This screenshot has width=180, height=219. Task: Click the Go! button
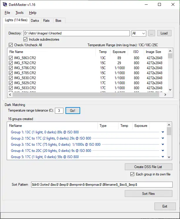click(73, 111)
